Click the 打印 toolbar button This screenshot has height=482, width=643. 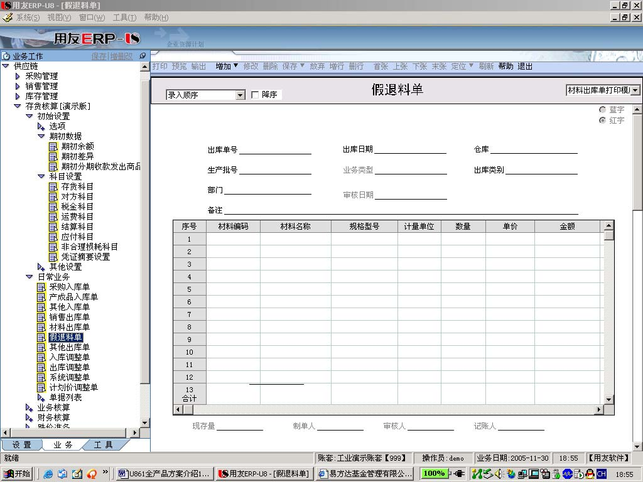(x=160, y=67)
